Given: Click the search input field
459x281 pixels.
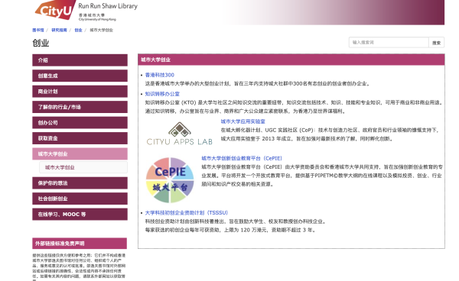Looking at the screenshot, I should point(389,42).
